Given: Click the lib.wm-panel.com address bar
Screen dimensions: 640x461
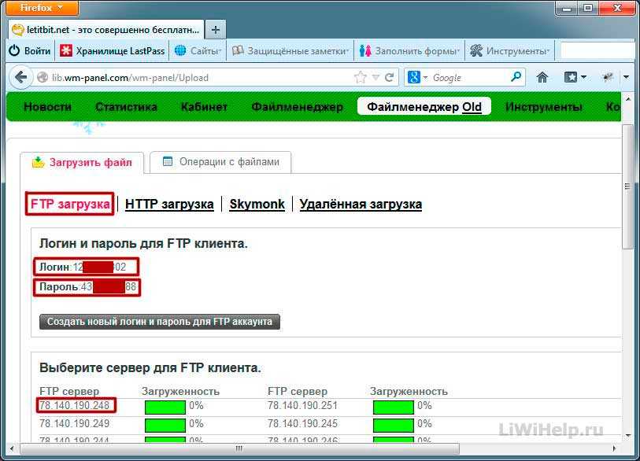Looking at the screenshot, I should pos(200,78).
